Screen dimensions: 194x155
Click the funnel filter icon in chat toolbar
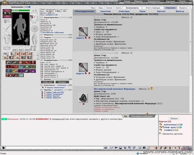point(116,148)
